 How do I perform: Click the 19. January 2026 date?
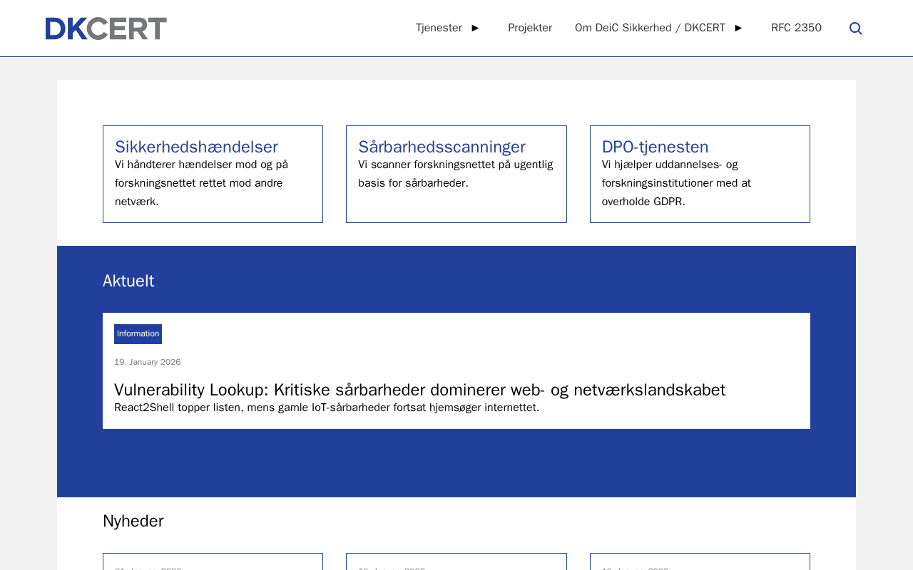pyautogui.click(x=148, y=362)
